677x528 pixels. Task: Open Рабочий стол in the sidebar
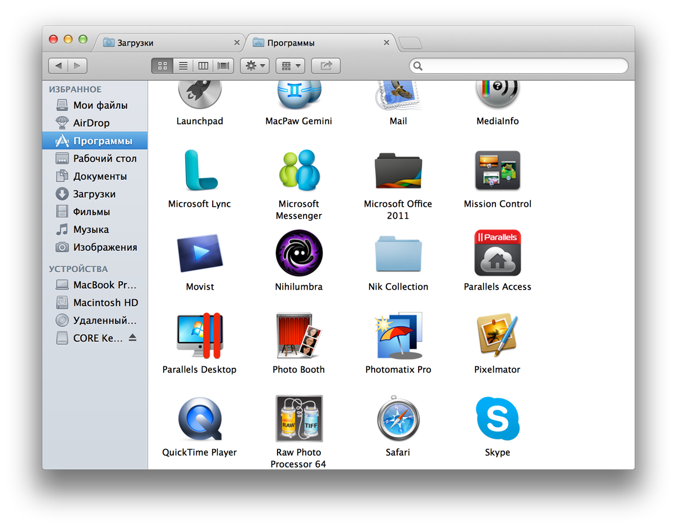tap(95, 158)
